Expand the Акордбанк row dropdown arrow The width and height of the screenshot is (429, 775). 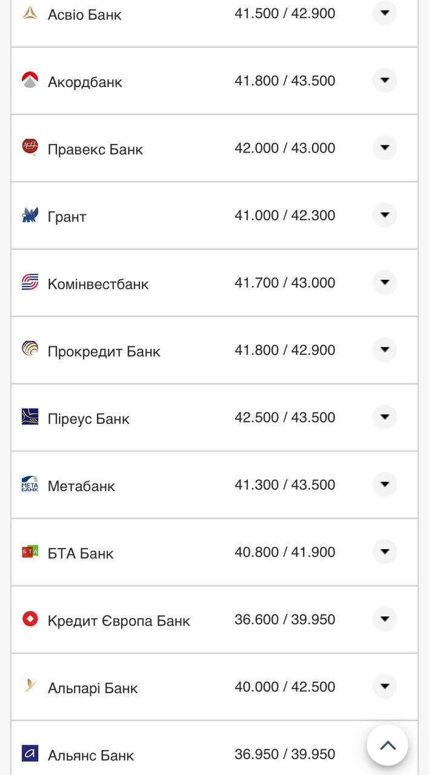[384, 81]
